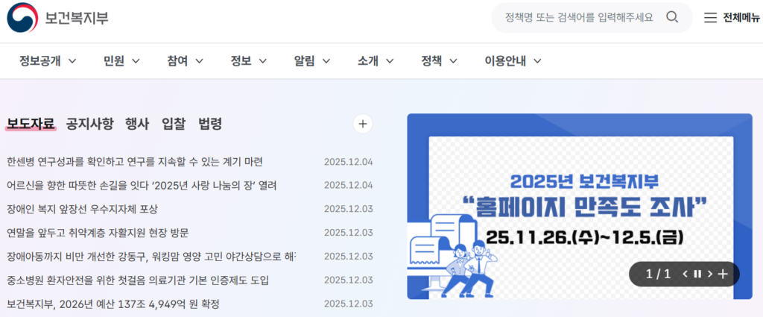Click the search magnifier icon
This screenshot has height=317, width=763.
pos(672,17)
